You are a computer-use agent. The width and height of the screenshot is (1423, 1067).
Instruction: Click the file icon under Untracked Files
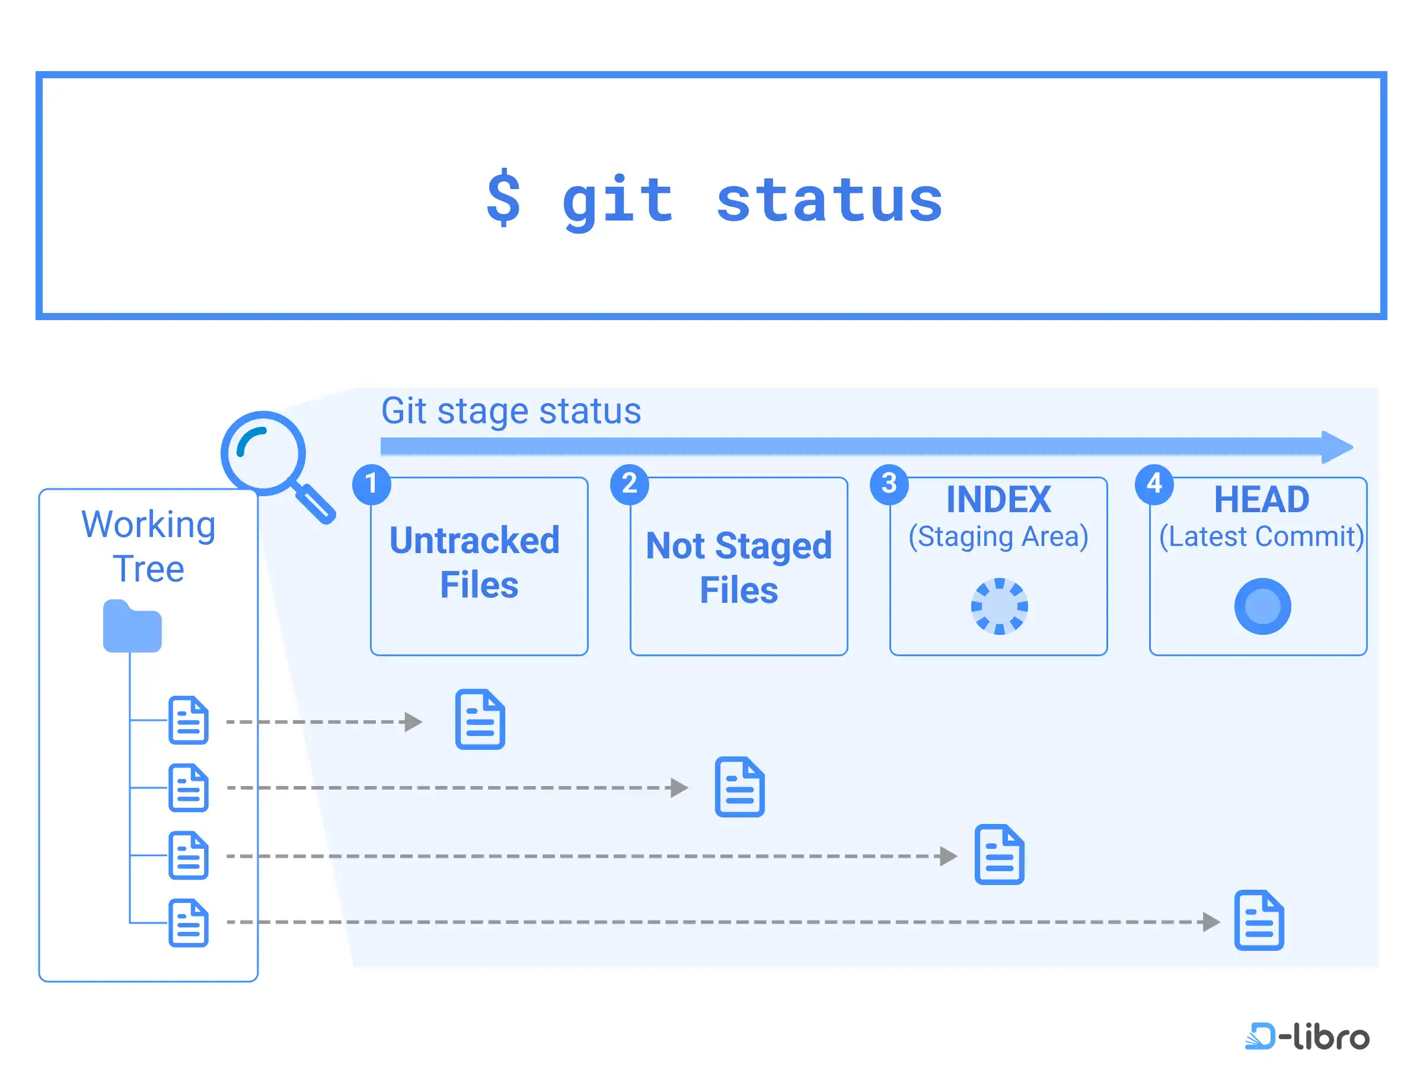click(480, 720)
